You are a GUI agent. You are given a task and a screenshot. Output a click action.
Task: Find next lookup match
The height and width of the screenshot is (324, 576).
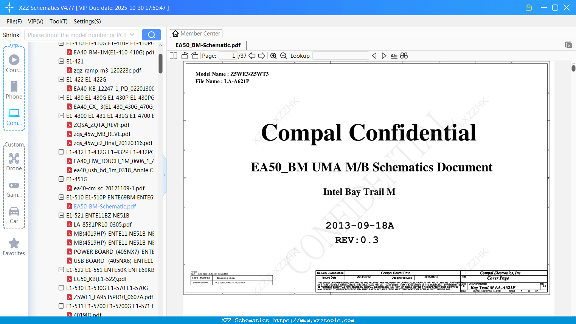(384, 56)
